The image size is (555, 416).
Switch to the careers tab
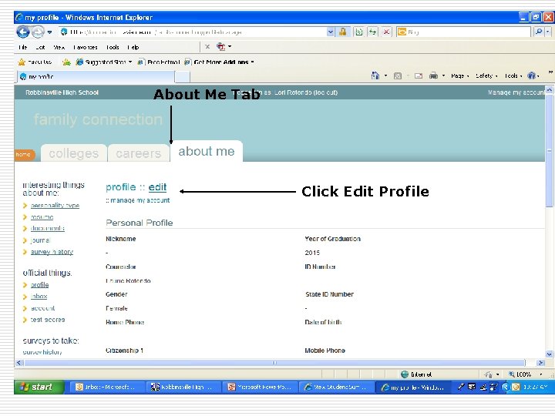[139, 153]
